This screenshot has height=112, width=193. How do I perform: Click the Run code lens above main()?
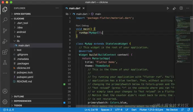[78, 25]
